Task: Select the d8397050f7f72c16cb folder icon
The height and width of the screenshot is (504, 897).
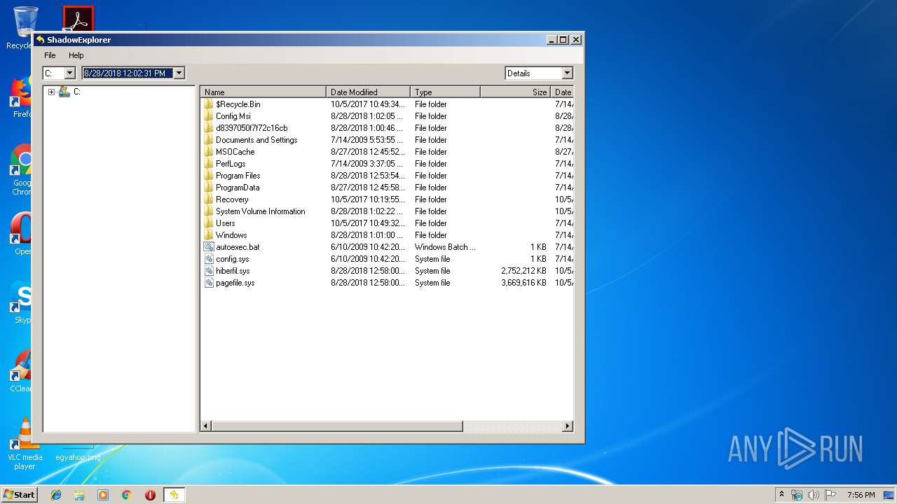Action: [x=209, y=128]
